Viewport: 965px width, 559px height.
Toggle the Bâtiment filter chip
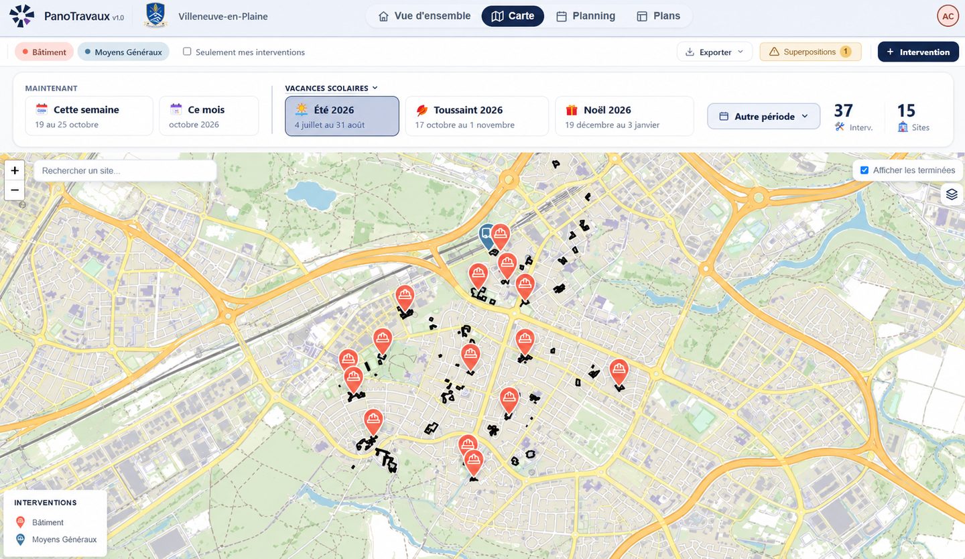coord(44,52)
